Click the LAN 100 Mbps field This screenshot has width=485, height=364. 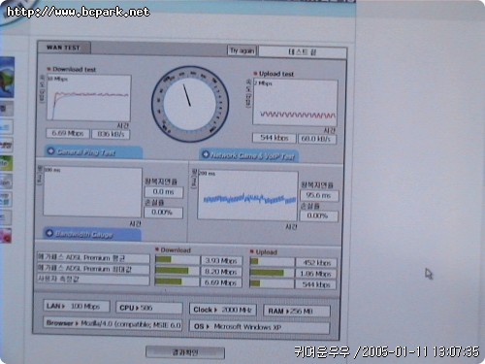[77, 306]
